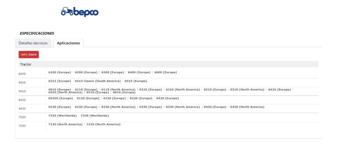
Task: Click the 7230 (North America) link
Action: (103, 125)
